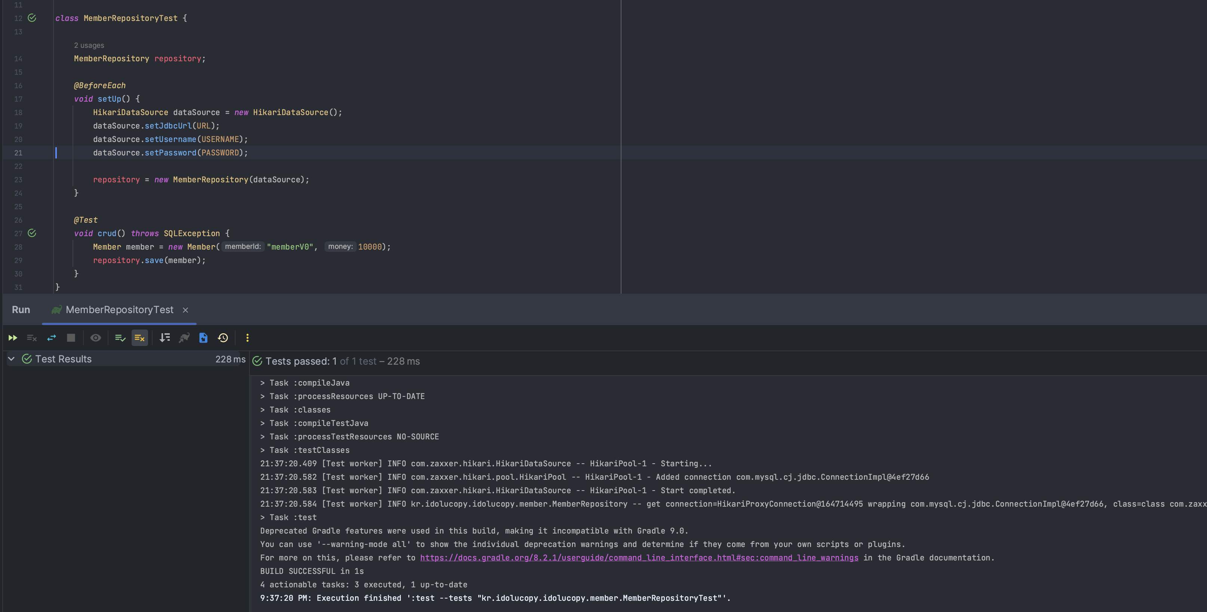The height and width of the screenshot is (612, 1207).
Task: Click run gutter icon beside crud method
Action: (x=32, y=233)
